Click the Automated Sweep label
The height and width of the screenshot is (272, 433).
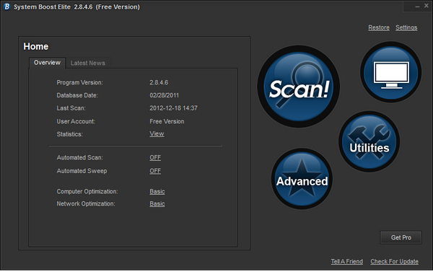[x=82, y=171]
